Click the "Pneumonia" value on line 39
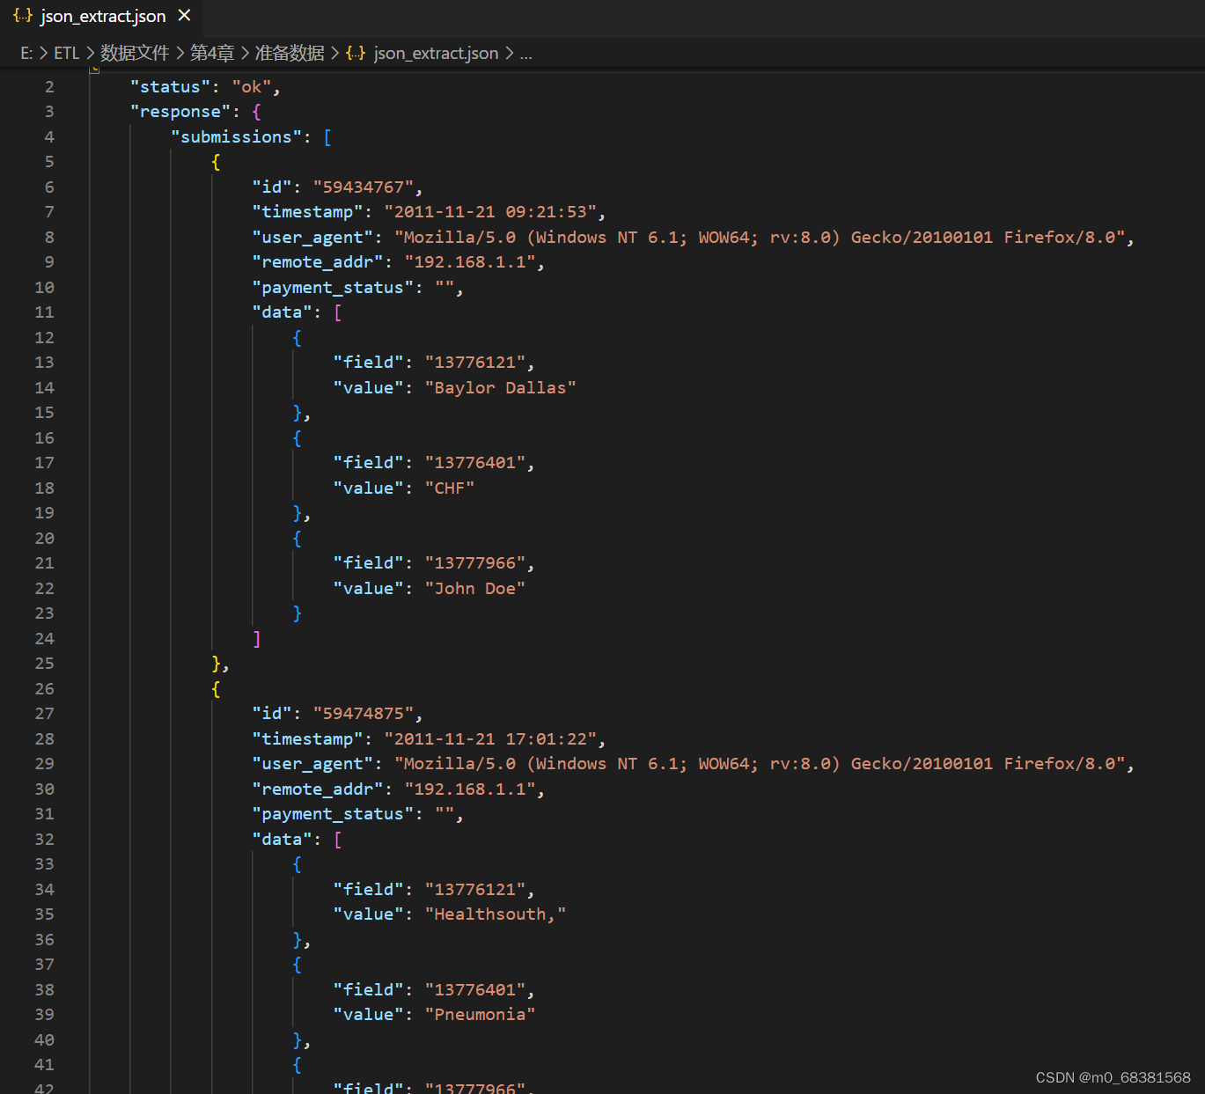 tap(480, 1014)
